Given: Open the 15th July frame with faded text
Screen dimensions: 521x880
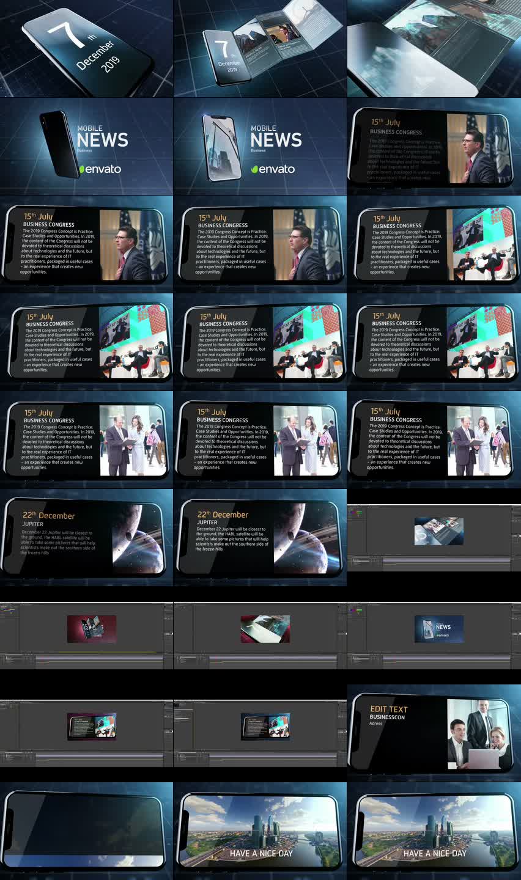Looking at the screenshot, I should point(434,147).
